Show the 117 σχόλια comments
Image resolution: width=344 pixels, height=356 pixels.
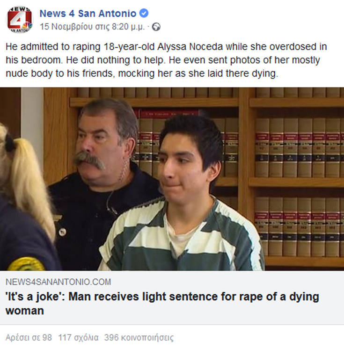(78, 338)
